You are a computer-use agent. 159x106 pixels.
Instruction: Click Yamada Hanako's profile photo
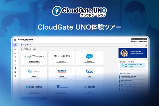pyautogui.click(x=124, y=53)
